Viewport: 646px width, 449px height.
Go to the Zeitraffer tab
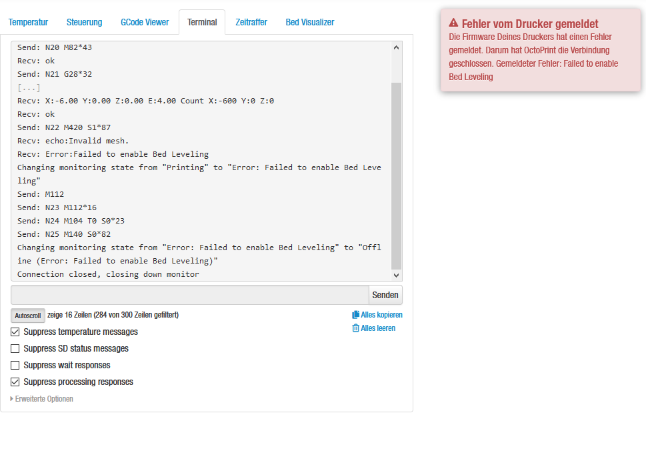coord(251,22)
